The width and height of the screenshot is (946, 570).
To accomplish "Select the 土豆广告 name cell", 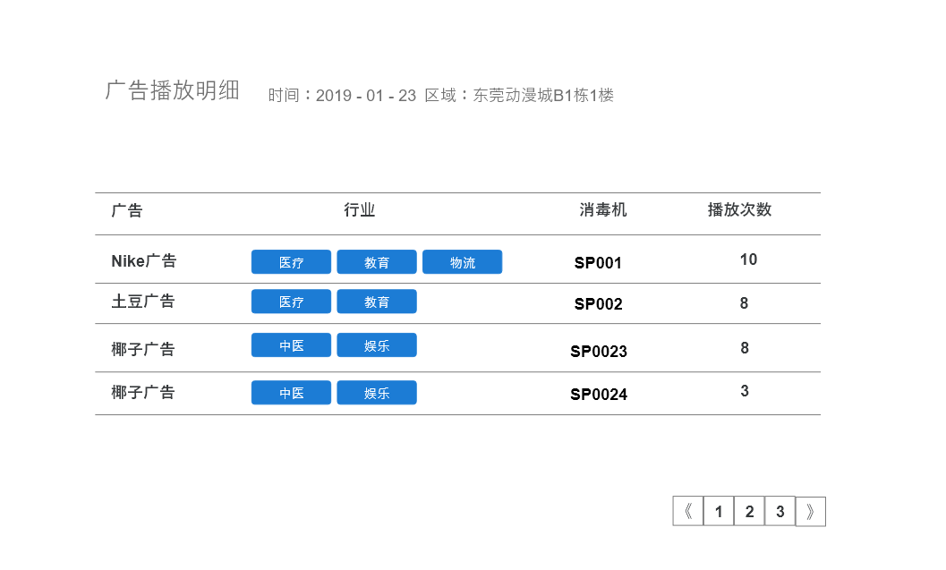I will coord(143,301).
